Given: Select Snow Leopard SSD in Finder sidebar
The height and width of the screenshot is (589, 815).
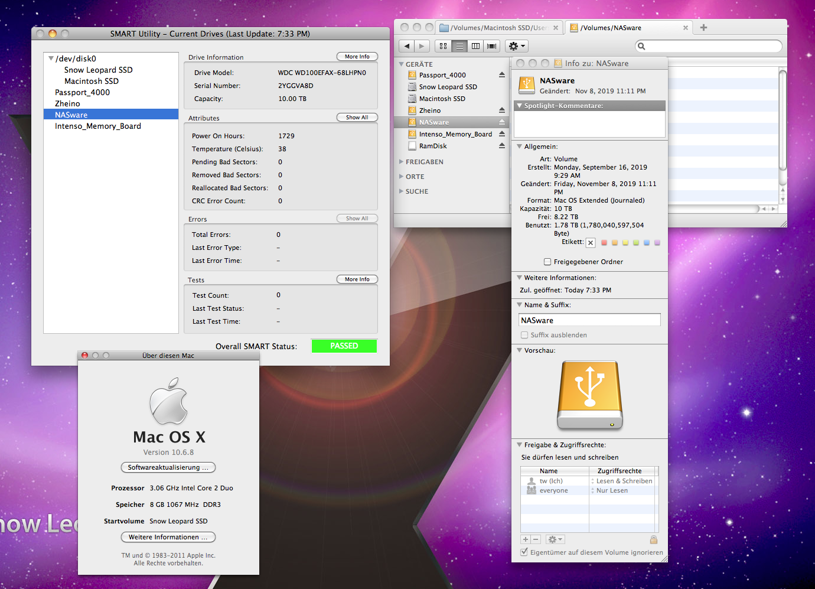Looking at the screenshot, I should (448, 87).
